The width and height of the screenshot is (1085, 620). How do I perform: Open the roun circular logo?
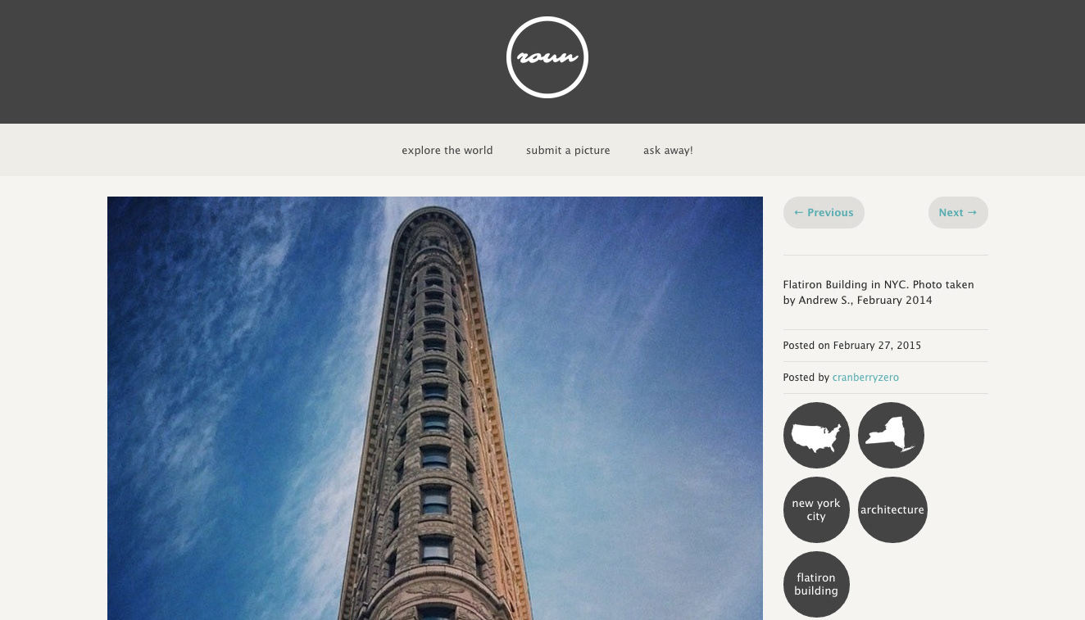pyautogui.click(x=547, y=57)
